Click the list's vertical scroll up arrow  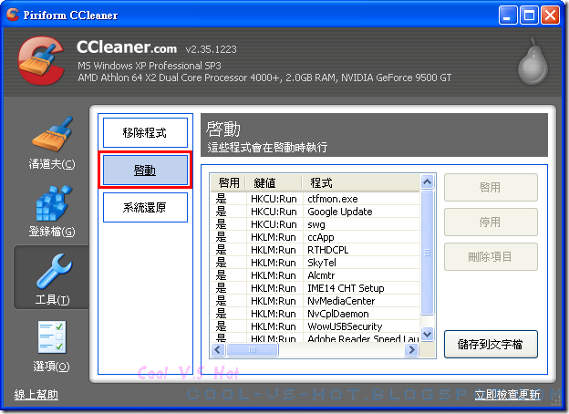click(x=427, y=181)
